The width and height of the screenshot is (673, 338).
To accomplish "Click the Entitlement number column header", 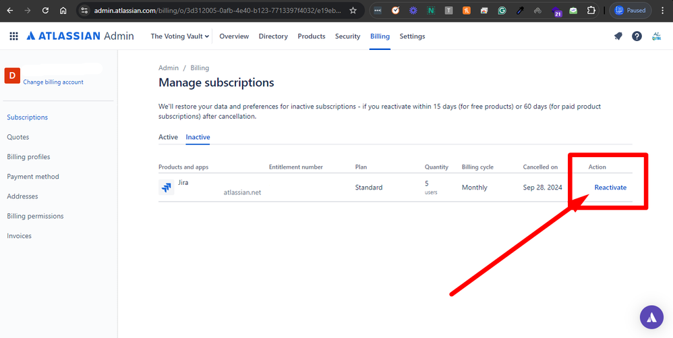I will point(296,167).
